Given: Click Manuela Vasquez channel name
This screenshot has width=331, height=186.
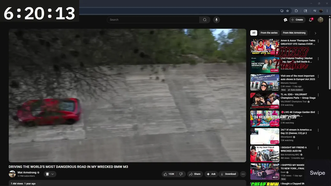Looking at the screenshot, I should click(289, 83).
